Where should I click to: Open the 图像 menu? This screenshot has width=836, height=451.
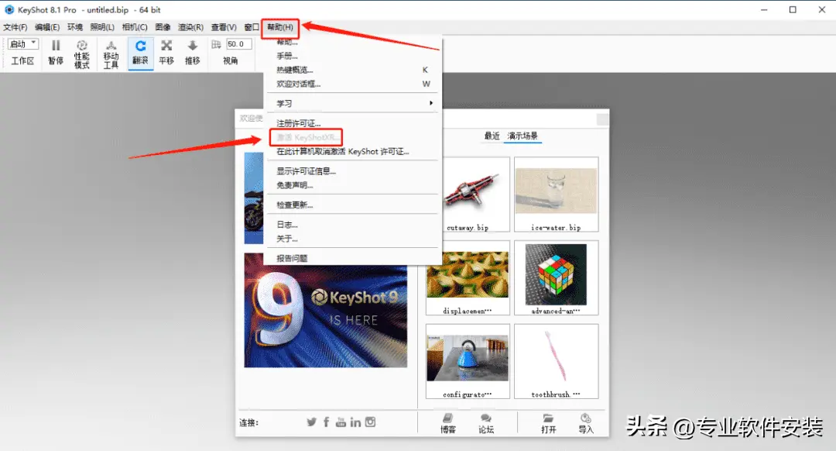(x=163, y=27)
